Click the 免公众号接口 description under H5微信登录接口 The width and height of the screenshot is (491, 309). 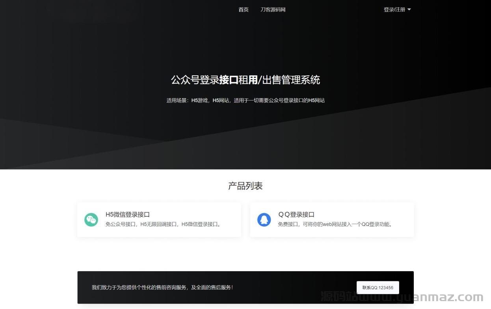point(164,224)
